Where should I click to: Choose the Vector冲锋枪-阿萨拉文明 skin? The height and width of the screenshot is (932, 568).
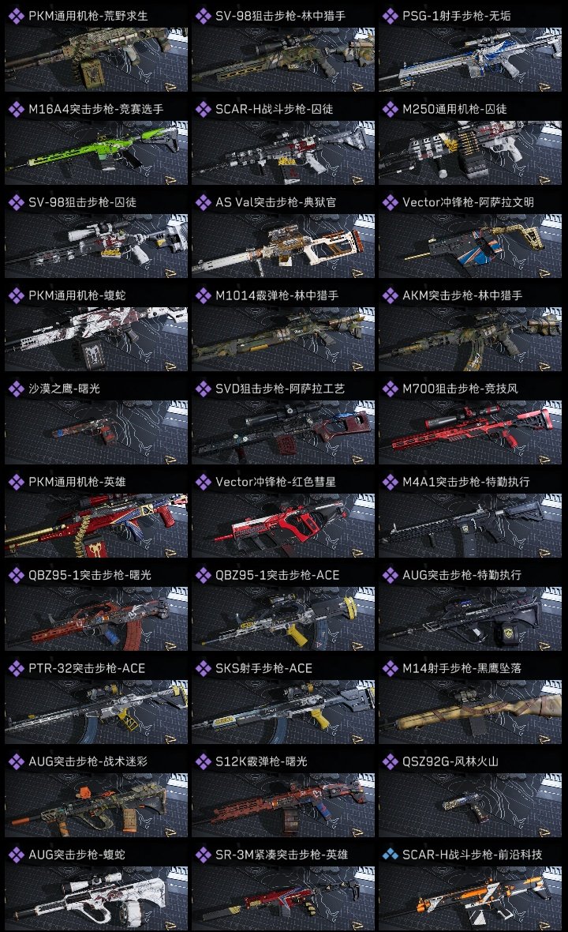(470, 235)
